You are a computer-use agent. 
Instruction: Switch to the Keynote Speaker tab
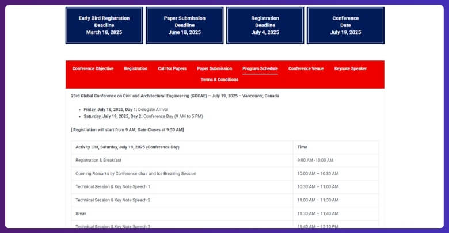click(351, 68)
